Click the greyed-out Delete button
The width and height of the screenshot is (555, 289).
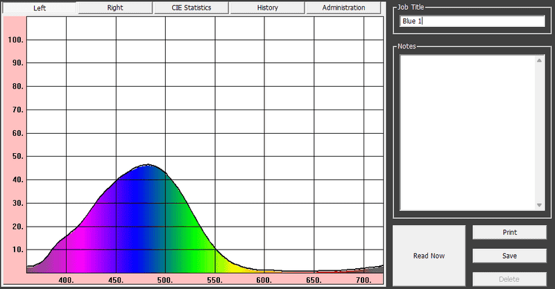[509, 279]
